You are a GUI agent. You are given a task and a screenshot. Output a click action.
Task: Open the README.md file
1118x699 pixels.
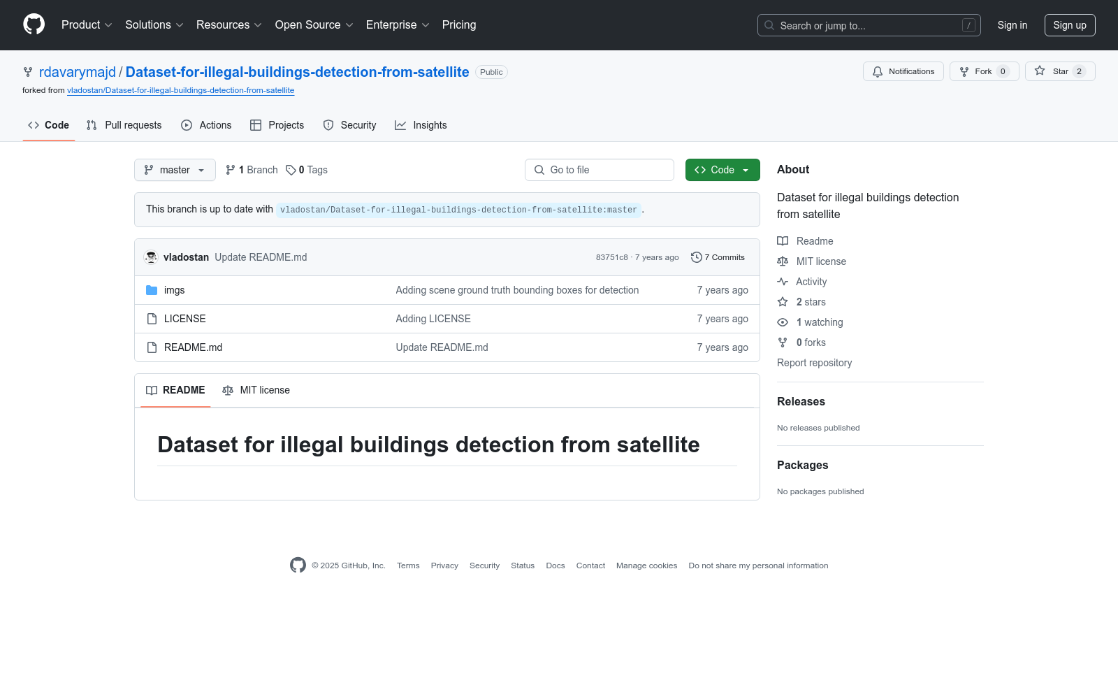coord(193,347)
